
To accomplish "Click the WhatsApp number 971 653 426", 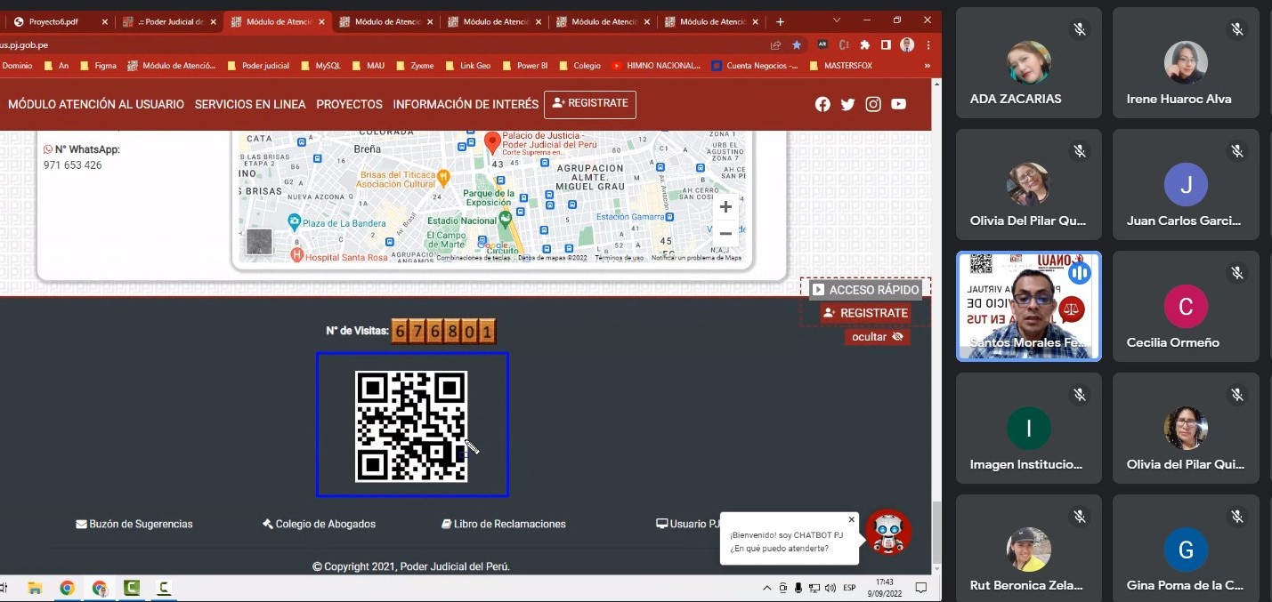I will coord(72,165).
